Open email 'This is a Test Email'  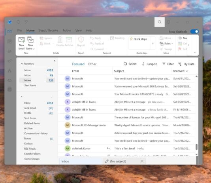(127, 149)
